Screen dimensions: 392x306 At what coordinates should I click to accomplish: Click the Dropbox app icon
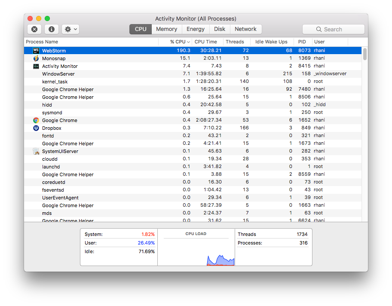[36, 128]
